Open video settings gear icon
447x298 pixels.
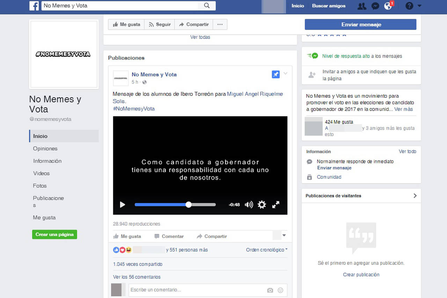[262, 204]
